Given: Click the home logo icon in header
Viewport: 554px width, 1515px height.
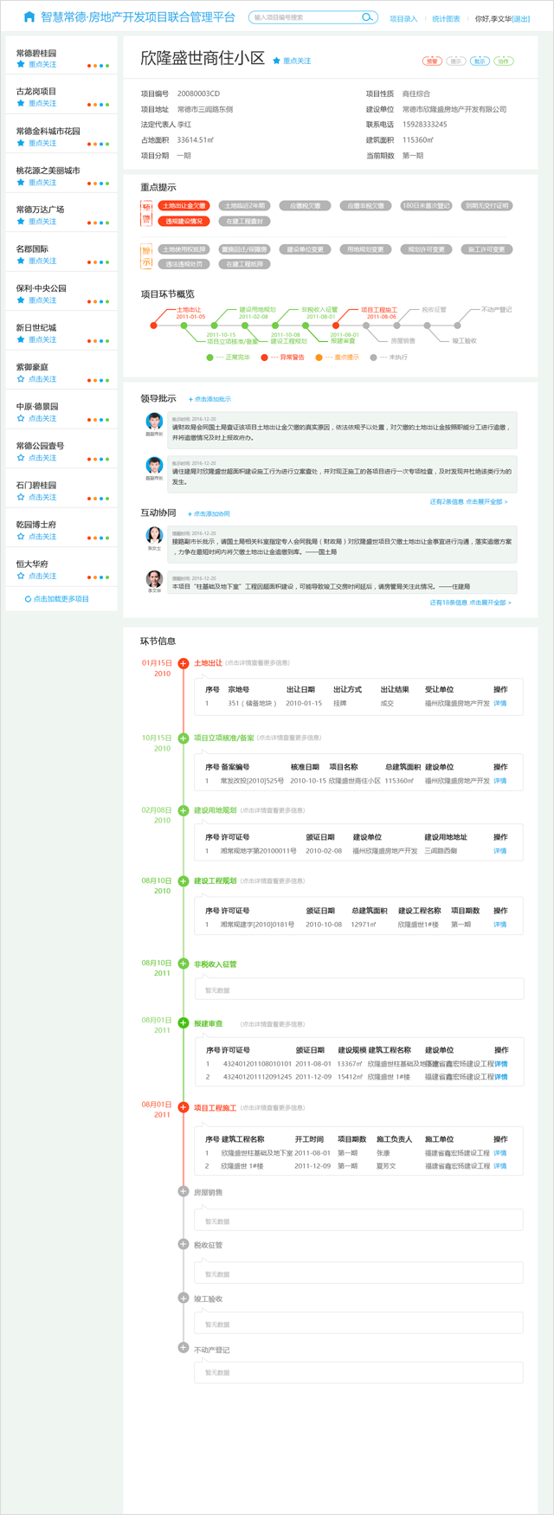Looking at the screenshot, I should [29, 17].
